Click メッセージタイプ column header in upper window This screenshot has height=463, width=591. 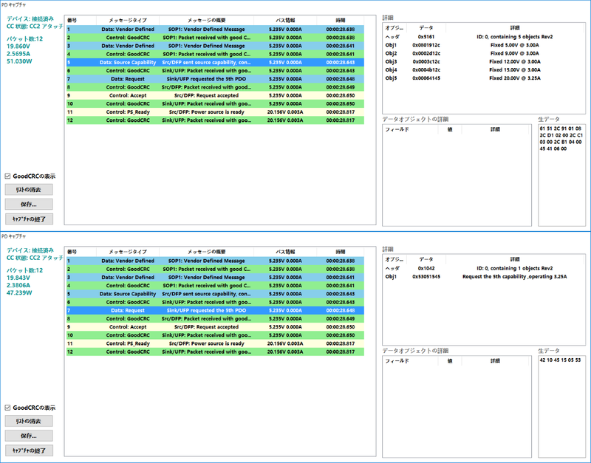point(128,21)
